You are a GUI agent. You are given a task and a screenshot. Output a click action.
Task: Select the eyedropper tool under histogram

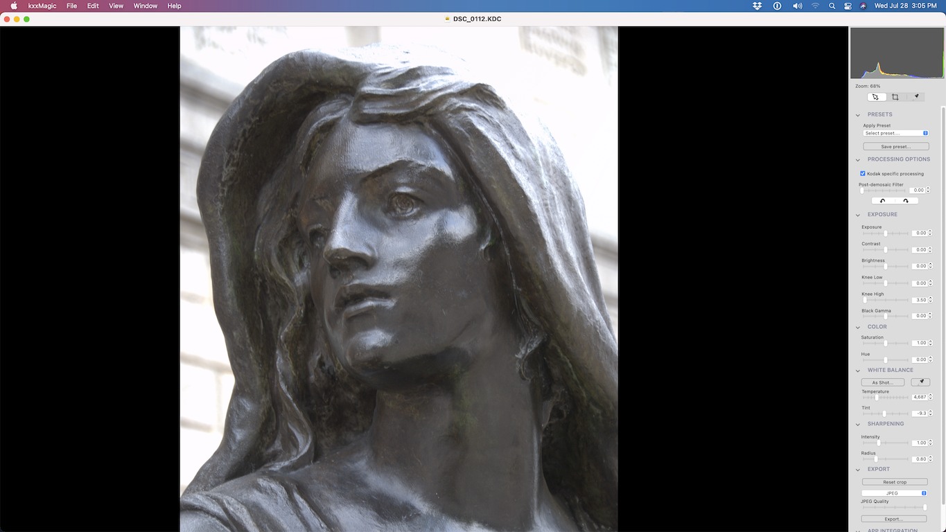[916, 97]
